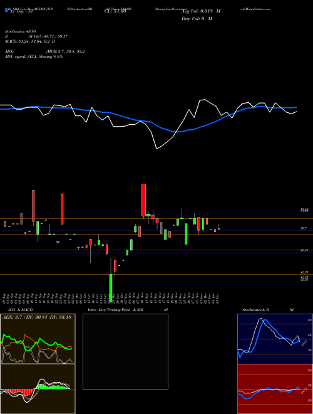Click the red RSI chart panel

[275, 389]
